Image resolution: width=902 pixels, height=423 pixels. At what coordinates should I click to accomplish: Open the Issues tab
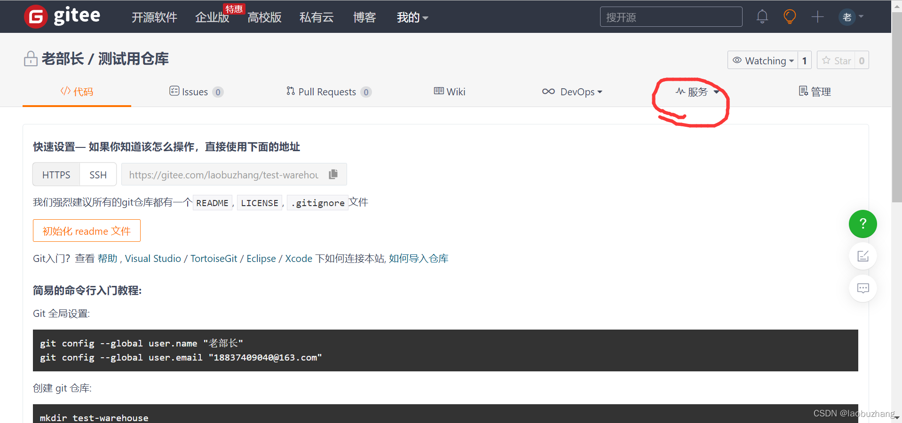point(196,92)
